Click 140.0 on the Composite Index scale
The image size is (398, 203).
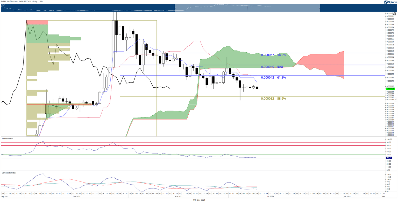click(389, 175)
